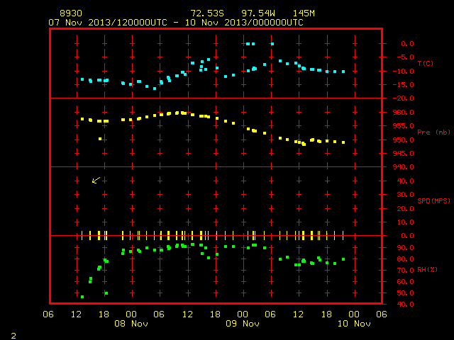Click the date range header text

point(176,23)
